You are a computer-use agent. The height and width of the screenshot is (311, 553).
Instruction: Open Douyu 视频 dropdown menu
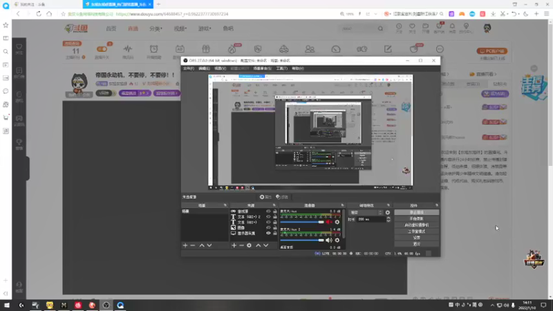(180, 28)
